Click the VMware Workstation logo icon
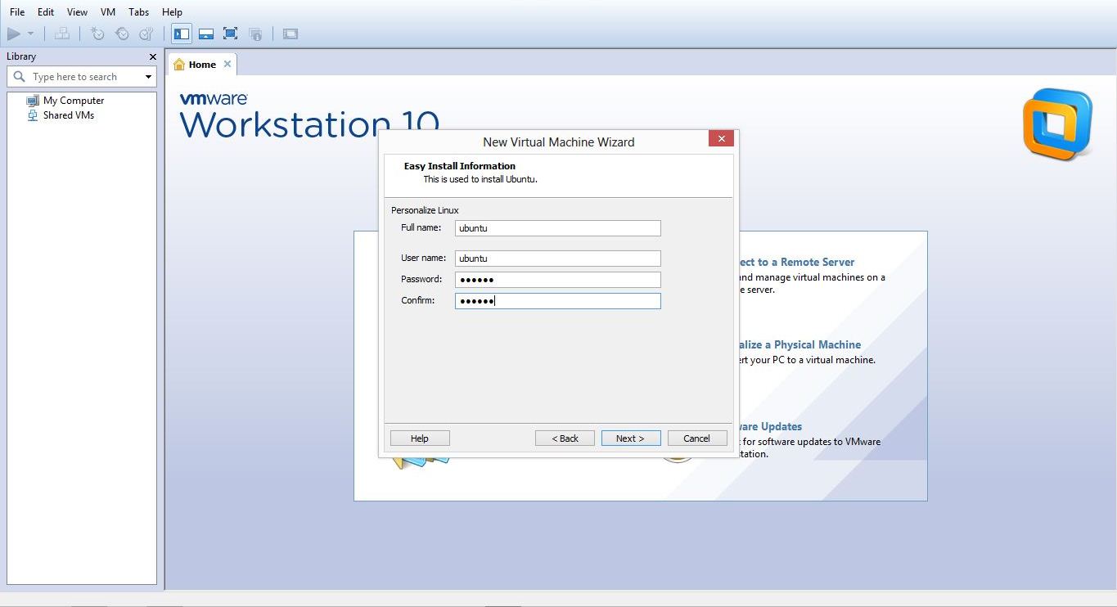 [1057, 124]
